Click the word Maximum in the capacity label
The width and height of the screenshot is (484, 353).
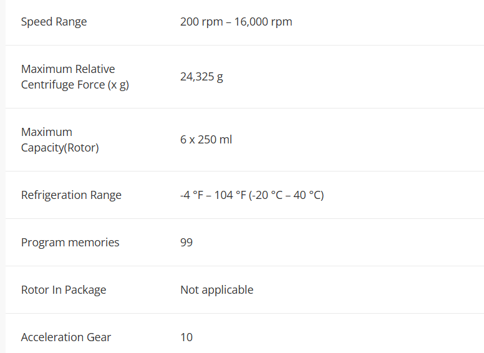[47, 132]
